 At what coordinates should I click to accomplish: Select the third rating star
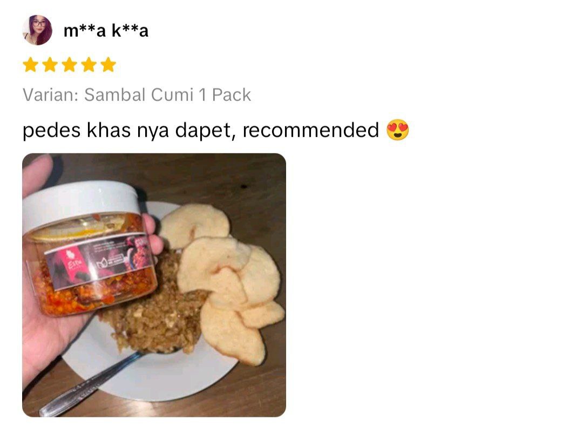coord(69,64)
